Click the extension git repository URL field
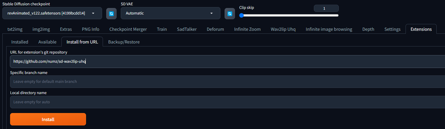 [x=225, y=62]
